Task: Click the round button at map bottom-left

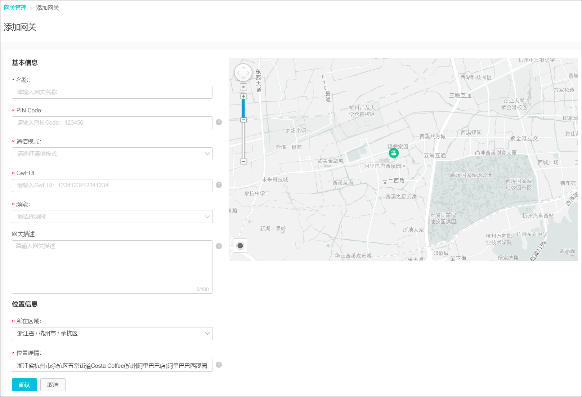Action: click(240, 246)
